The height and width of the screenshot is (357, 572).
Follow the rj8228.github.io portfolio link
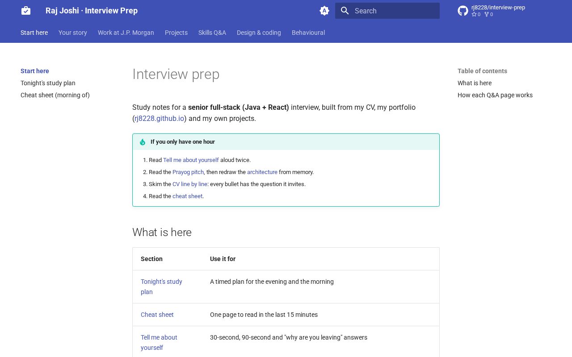click(x=160, y=118)
